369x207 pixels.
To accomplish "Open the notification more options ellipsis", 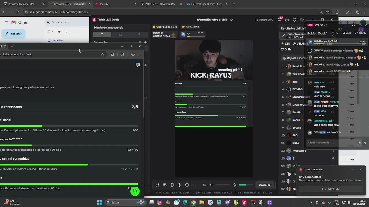I will tap(353, 170).
